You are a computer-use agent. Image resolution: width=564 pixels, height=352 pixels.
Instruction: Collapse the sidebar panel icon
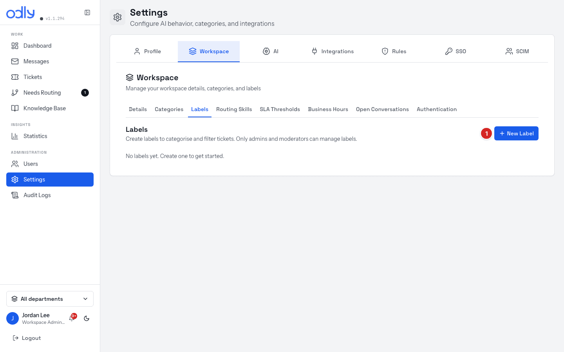click(x=87, y=13)
